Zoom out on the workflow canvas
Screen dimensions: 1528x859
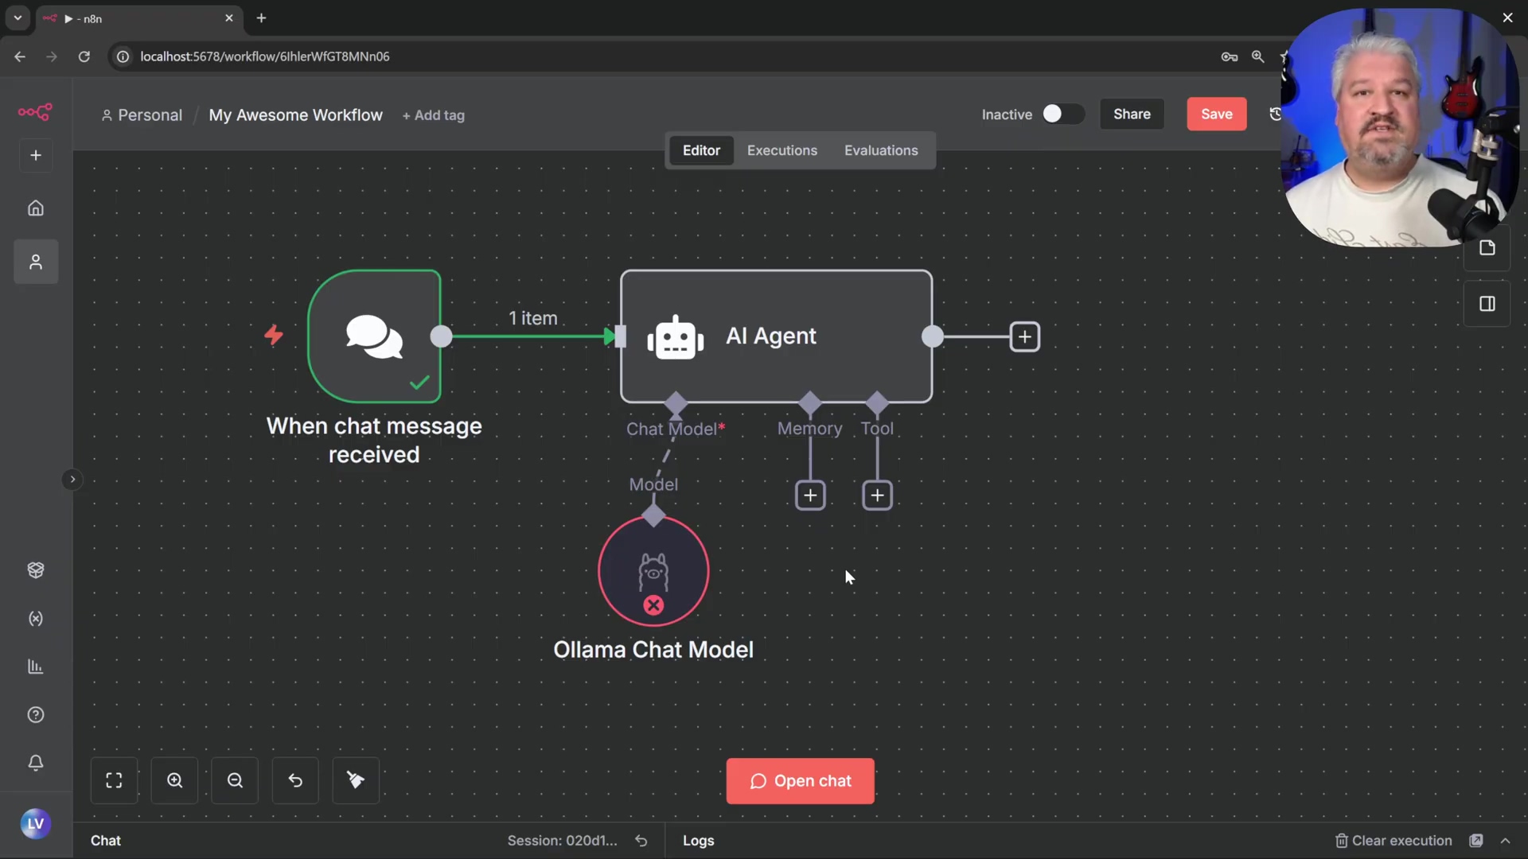click(x=235, y=780)
